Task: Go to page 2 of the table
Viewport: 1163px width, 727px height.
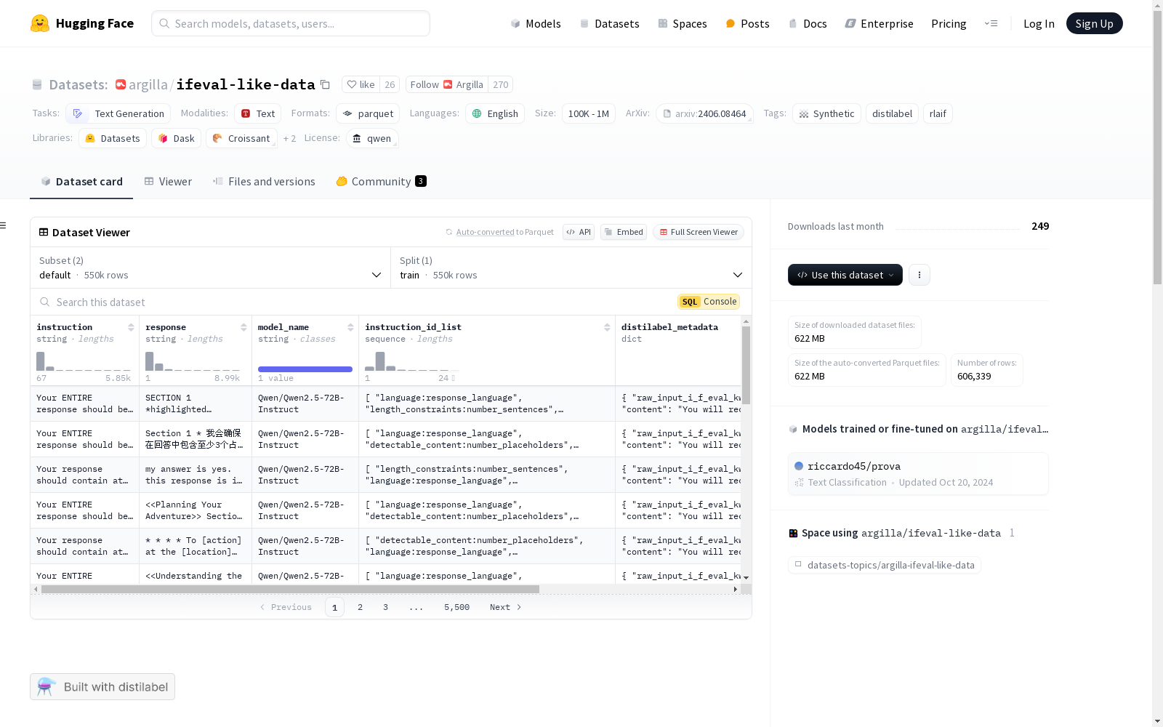Action: 360,607
